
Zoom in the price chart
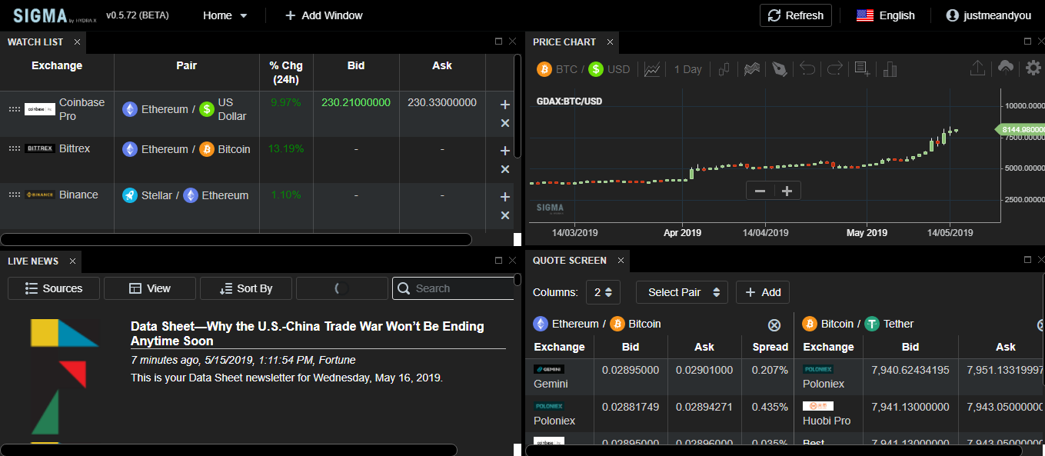coord(787,191)
